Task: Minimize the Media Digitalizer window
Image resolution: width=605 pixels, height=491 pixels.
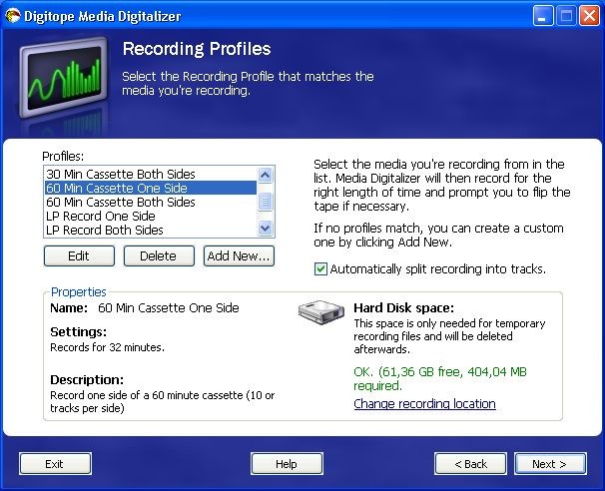Action: [543, 16]
